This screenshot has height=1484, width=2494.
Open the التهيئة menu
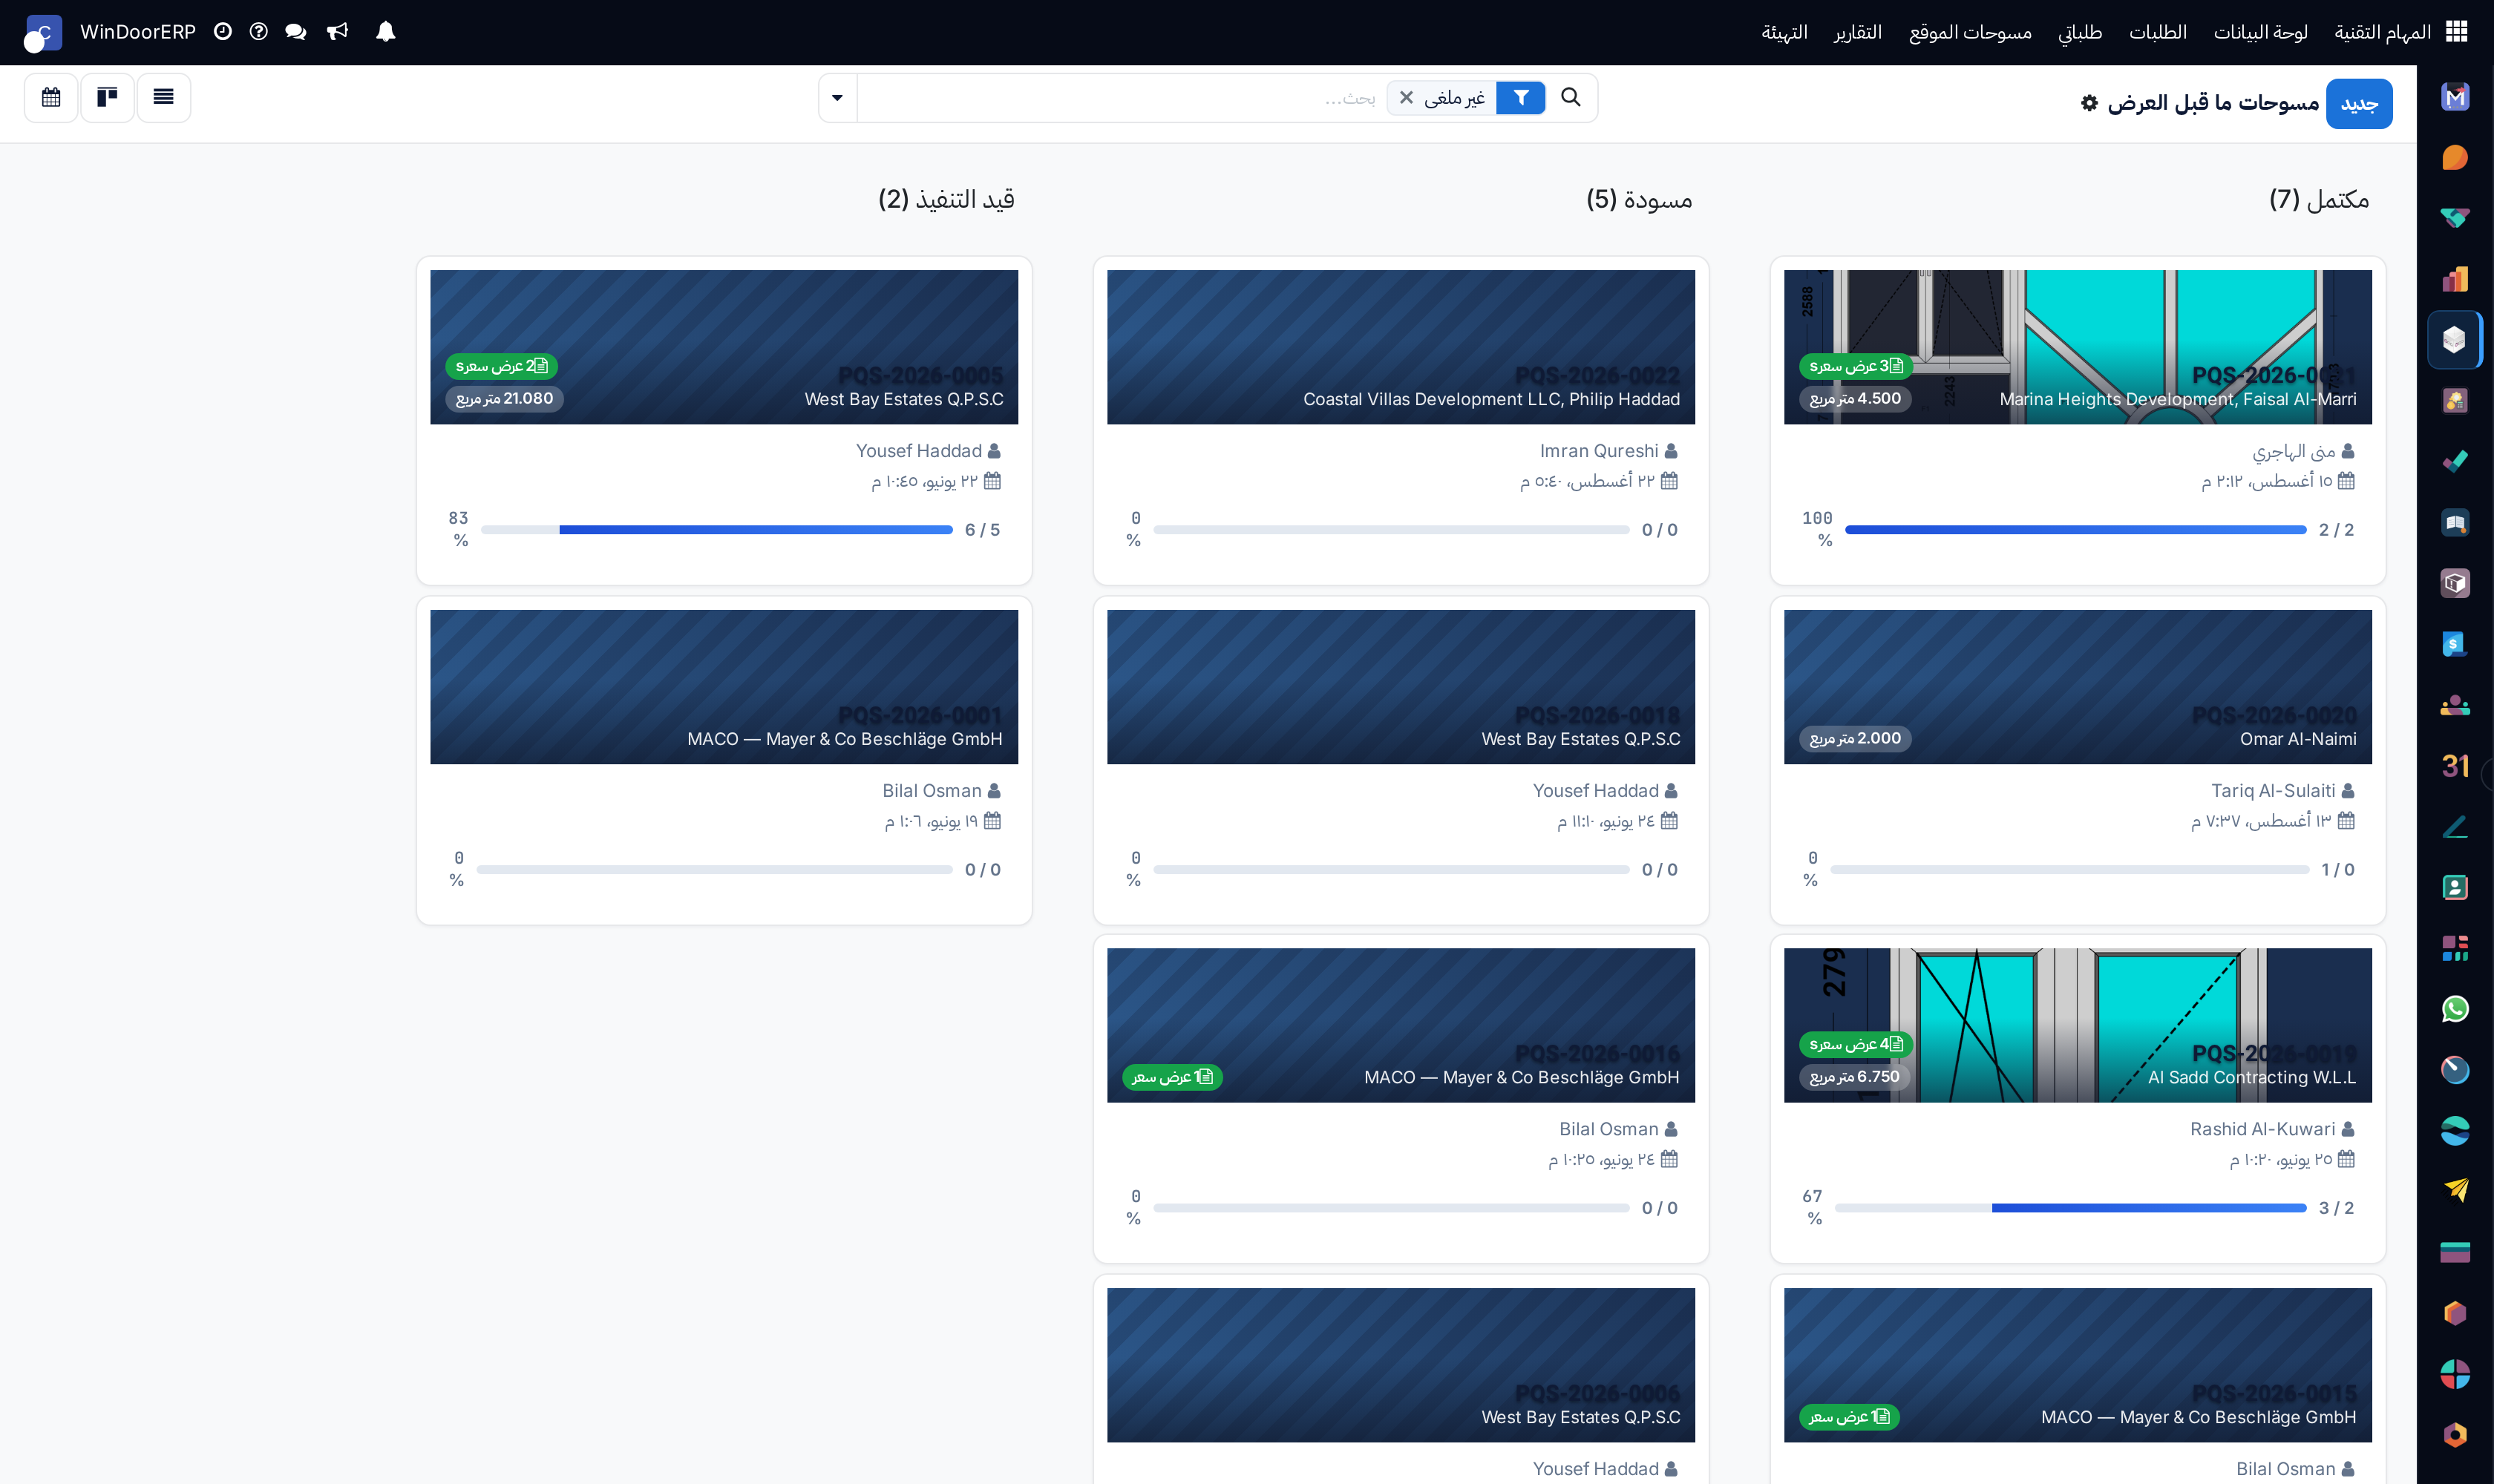(1784, 32)
